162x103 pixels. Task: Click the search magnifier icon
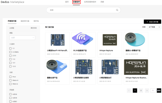(x=117, y=10)
